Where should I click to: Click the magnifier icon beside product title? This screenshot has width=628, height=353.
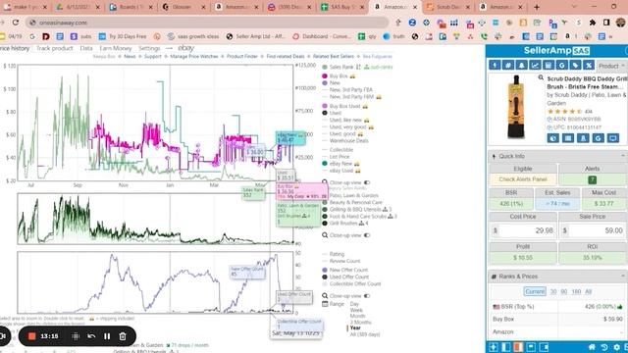[541, 77]
